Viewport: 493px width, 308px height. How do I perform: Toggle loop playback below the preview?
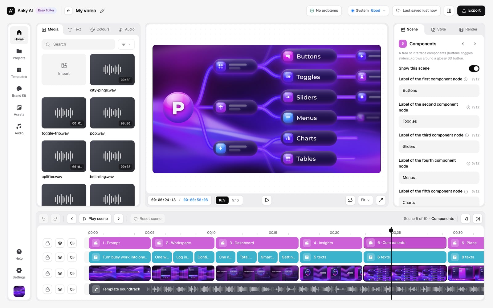tap(350, 200)
